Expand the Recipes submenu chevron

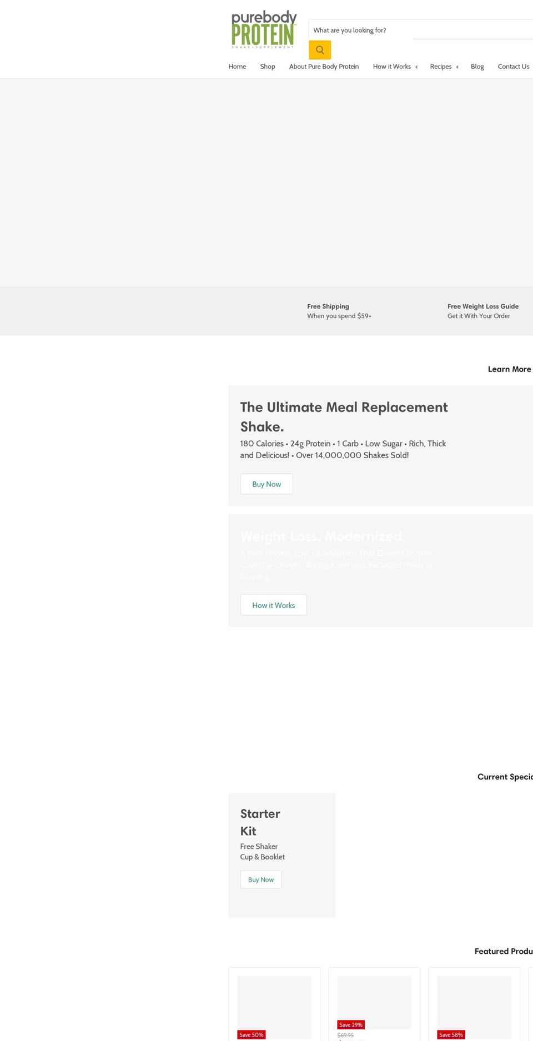pyautogui.click(x=457, y=67)
